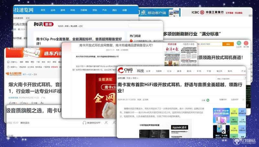This screenshot has width=259, height=147.
Task: Click the flame icon under 热门阅读
Action: (x=131, y=41)
